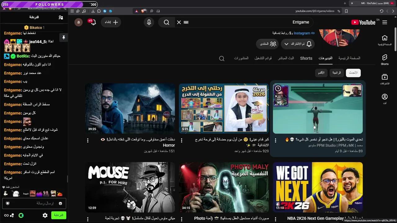Open options menu for the Photo video
Image resolution: width=397 pixels, height=223 pixels.
coord(181,219)
